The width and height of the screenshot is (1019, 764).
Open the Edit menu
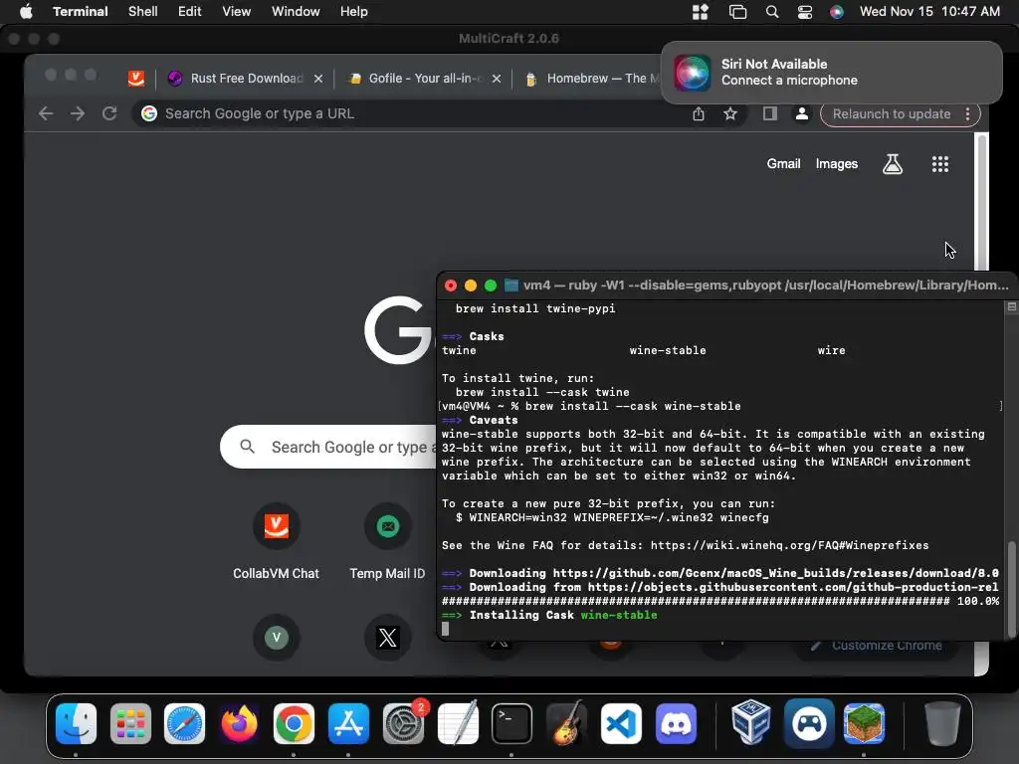pyautogui.click(x=190, y=12)
